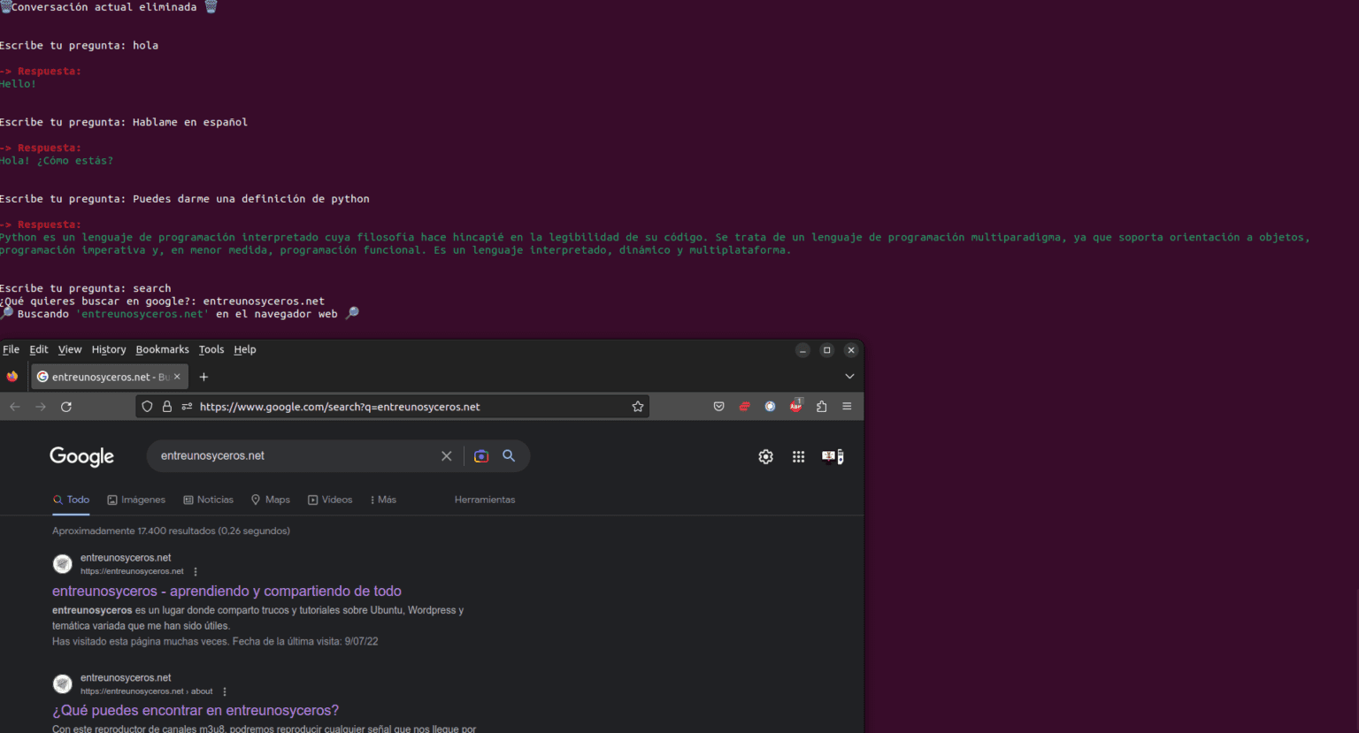The width and height of the screenshot is (1359, 733).
Task: Open the View menu
Action: [70, 350]
